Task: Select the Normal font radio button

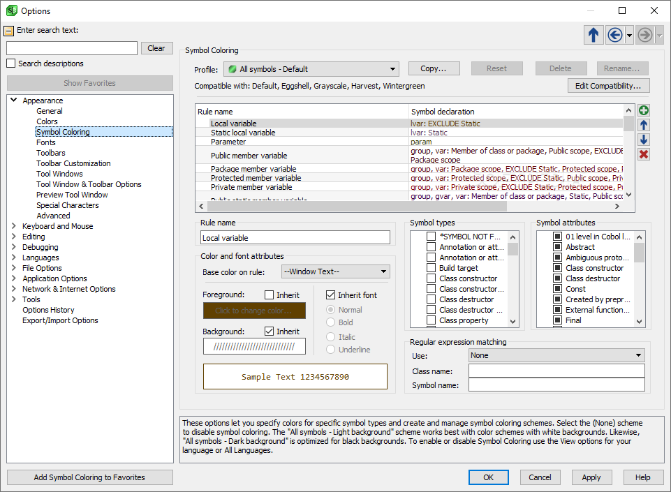Action: click(330, 309)
